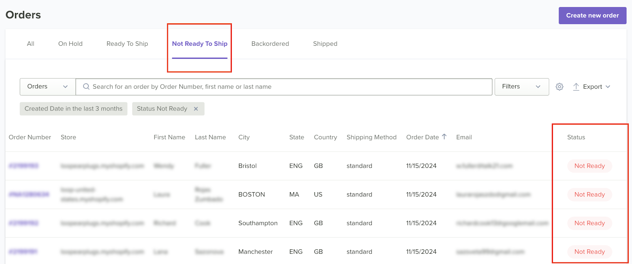Expand the Filters dropdown

[x=521, y=87]
